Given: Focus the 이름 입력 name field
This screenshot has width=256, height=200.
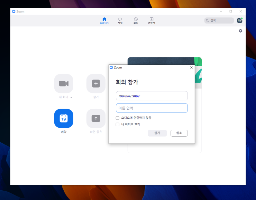Looking at the screenshot, I should [x=152, y=108].
